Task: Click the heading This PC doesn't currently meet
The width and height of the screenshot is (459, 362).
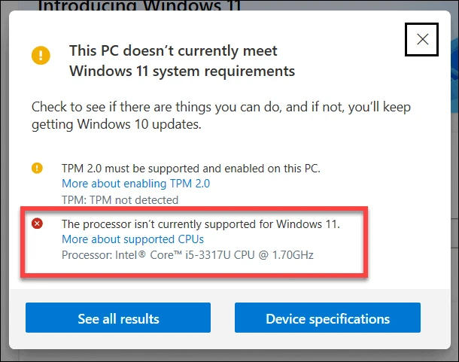Action: point(173,50)
